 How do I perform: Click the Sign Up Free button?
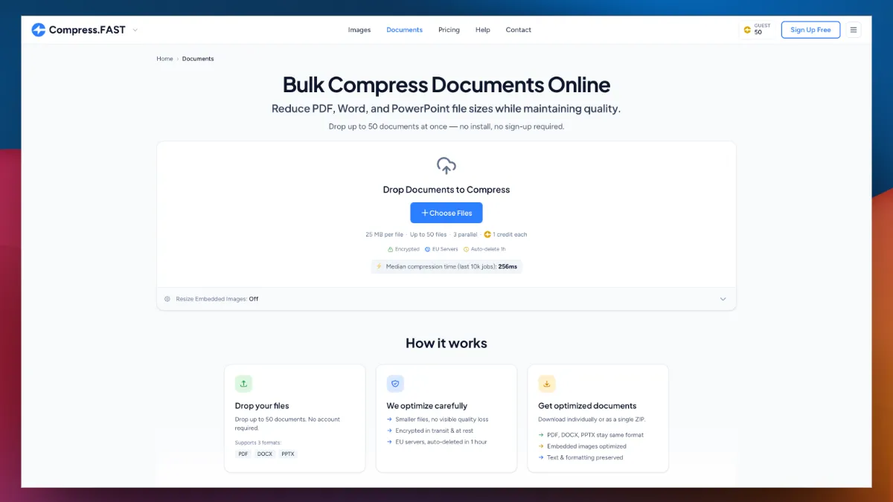coord(810,30)
